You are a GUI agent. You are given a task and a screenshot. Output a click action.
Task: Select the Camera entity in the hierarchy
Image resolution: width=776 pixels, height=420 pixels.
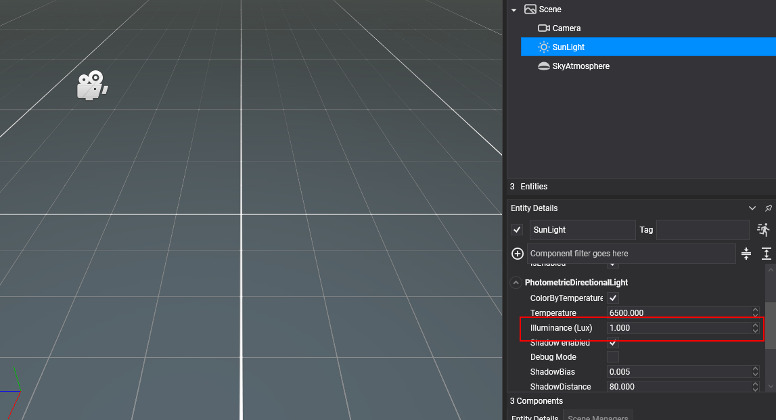pyautogui.click(x=566, y=28)
